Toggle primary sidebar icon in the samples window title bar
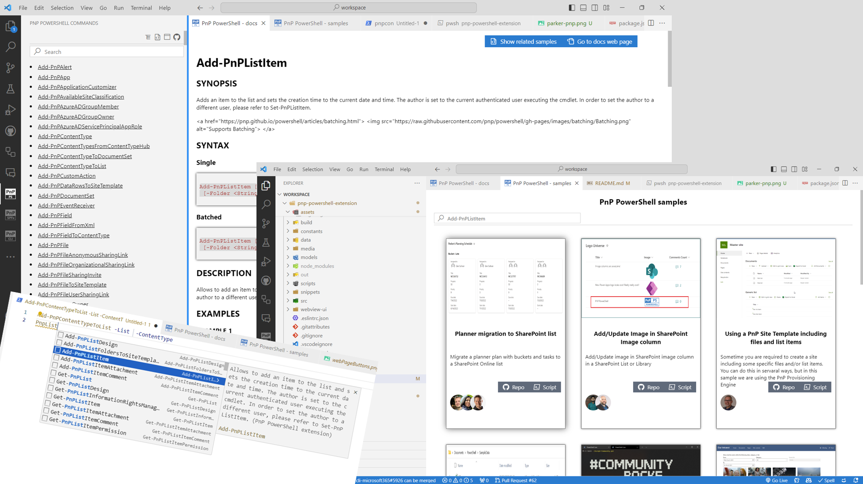 tap(773, 169)
